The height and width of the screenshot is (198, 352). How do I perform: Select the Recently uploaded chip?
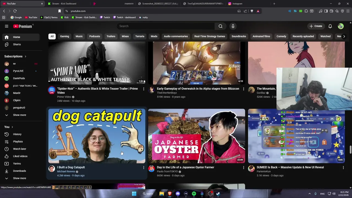(x=303, y=36)
